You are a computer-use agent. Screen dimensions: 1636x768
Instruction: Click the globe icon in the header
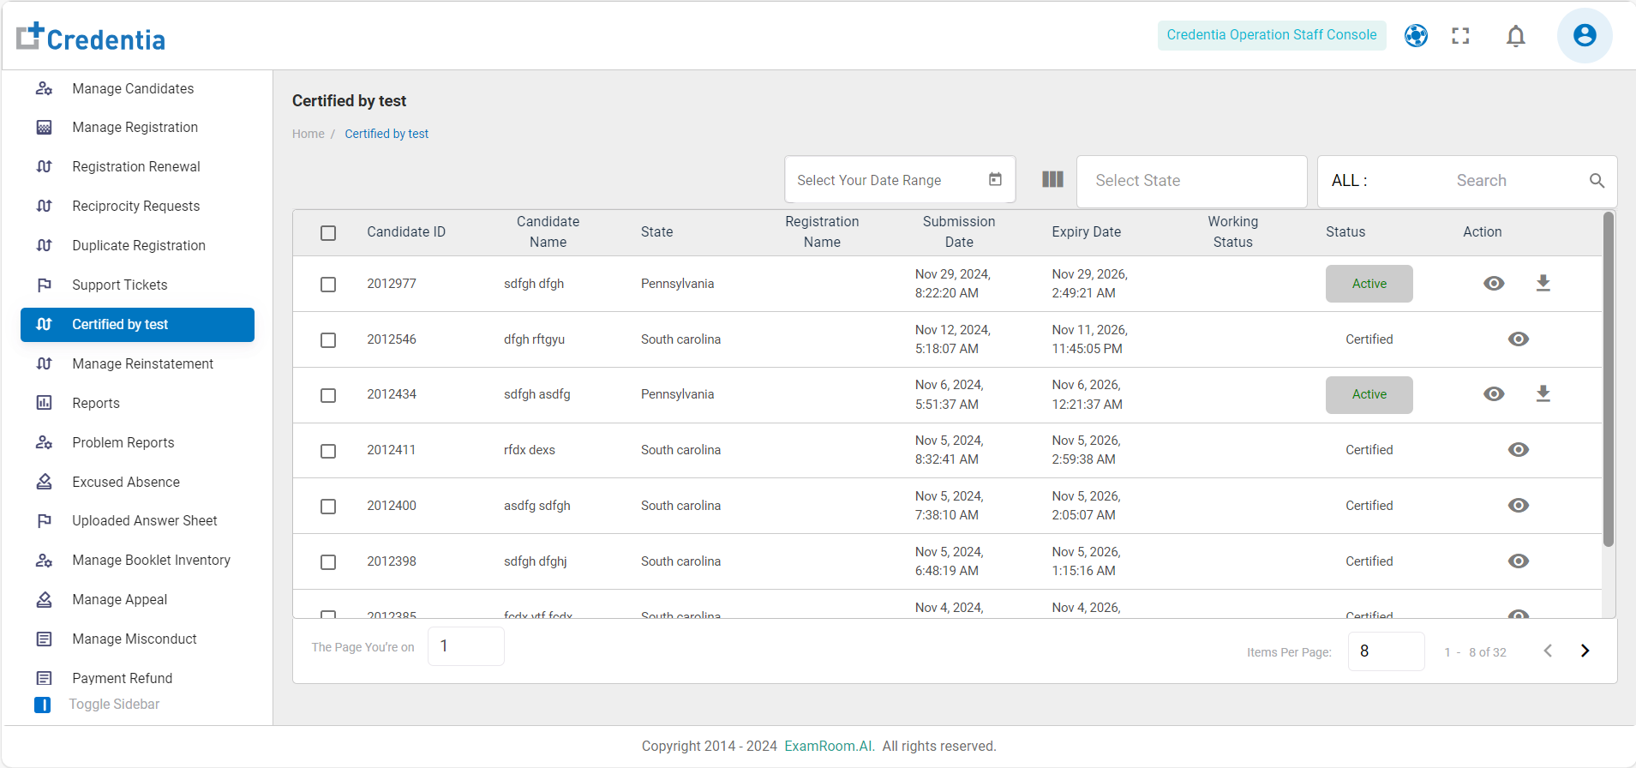[1416, 36]
